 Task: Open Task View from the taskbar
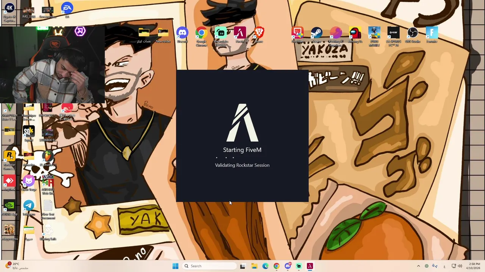242,266
